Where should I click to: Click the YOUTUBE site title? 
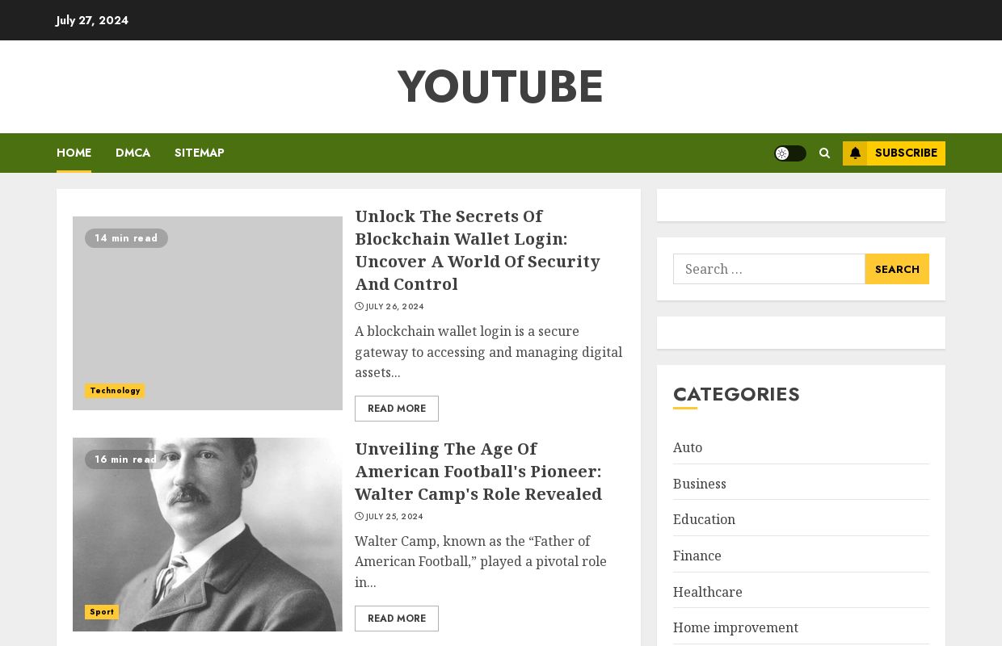tap(500, 86)
